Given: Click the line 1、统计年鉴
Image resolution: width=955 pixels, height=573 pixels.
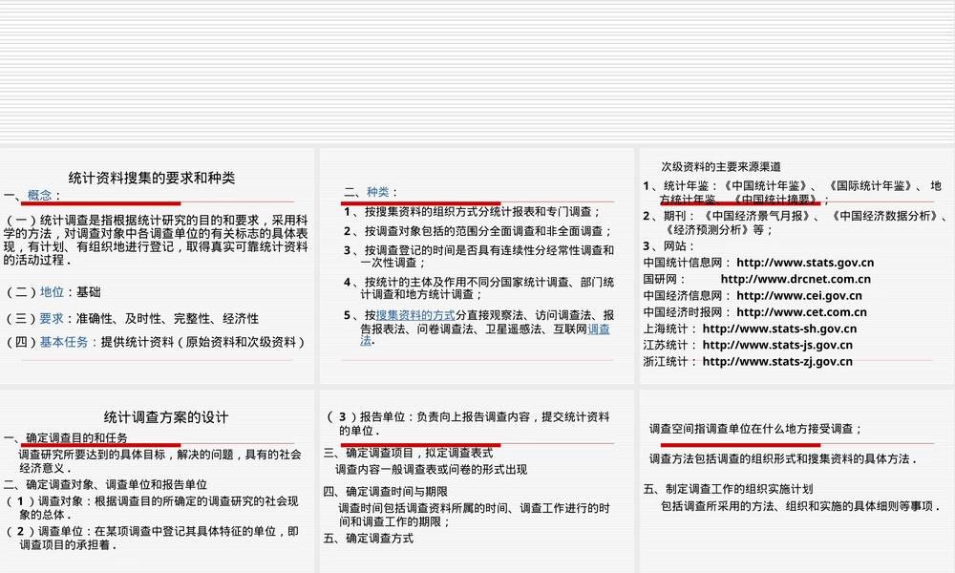Looking at the screenshot, I should (x=793, y=192).
